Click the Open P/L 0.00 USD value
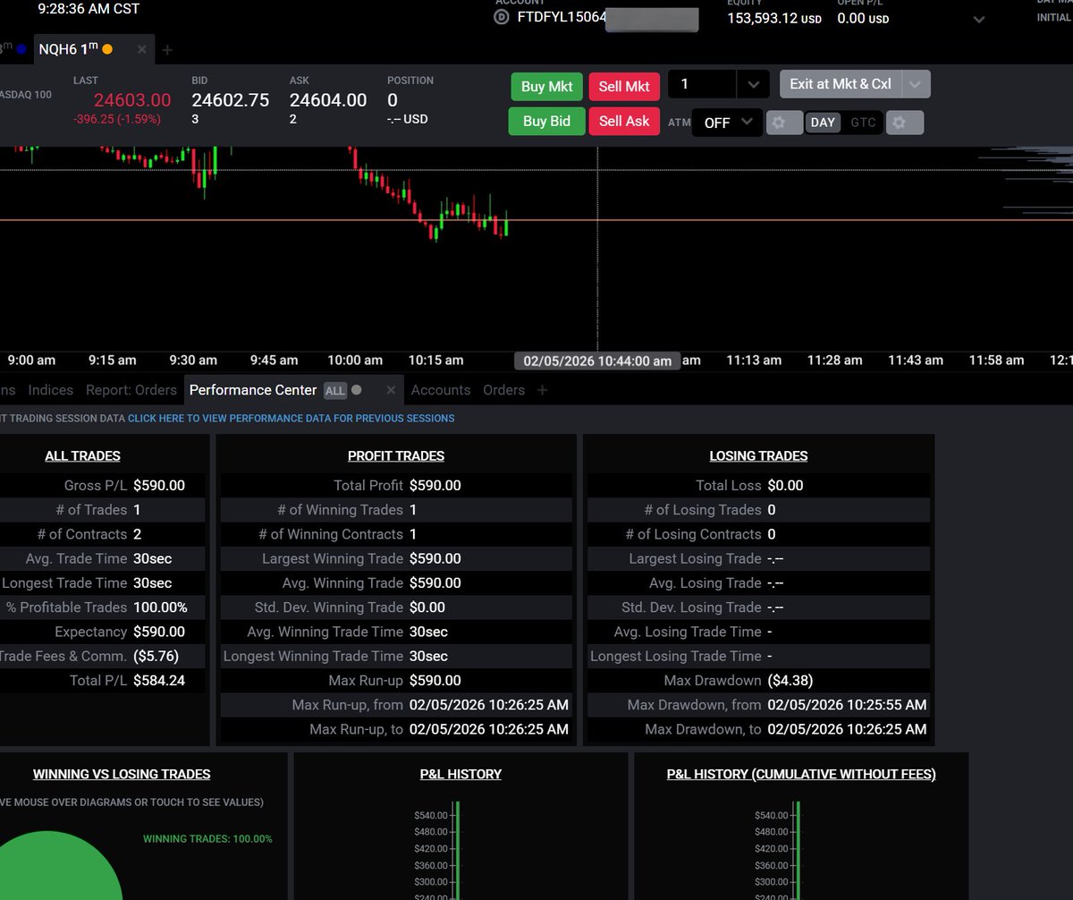The image size is (1073, 900). tap(863, 18)
